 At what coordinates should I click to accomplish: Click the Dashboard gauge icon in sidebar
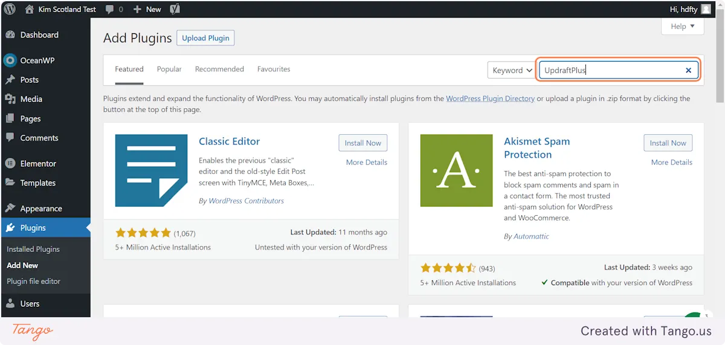coord(10,35)
